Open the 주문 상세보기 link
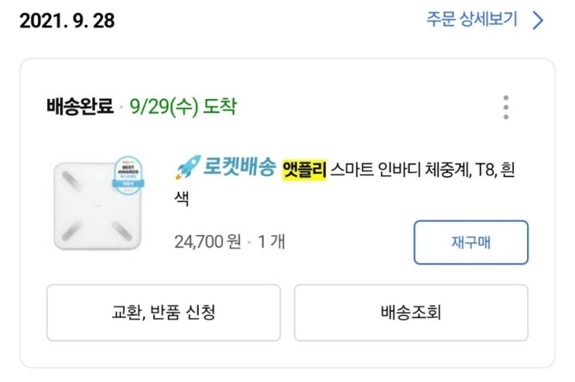575x382 pixels. [x=471, y=19]
